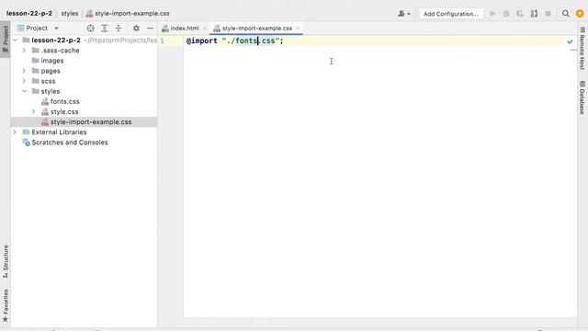Screen dimensions: 588x331
Task: Click the Expand All icon in Project panel
Action: pos(105,29)
